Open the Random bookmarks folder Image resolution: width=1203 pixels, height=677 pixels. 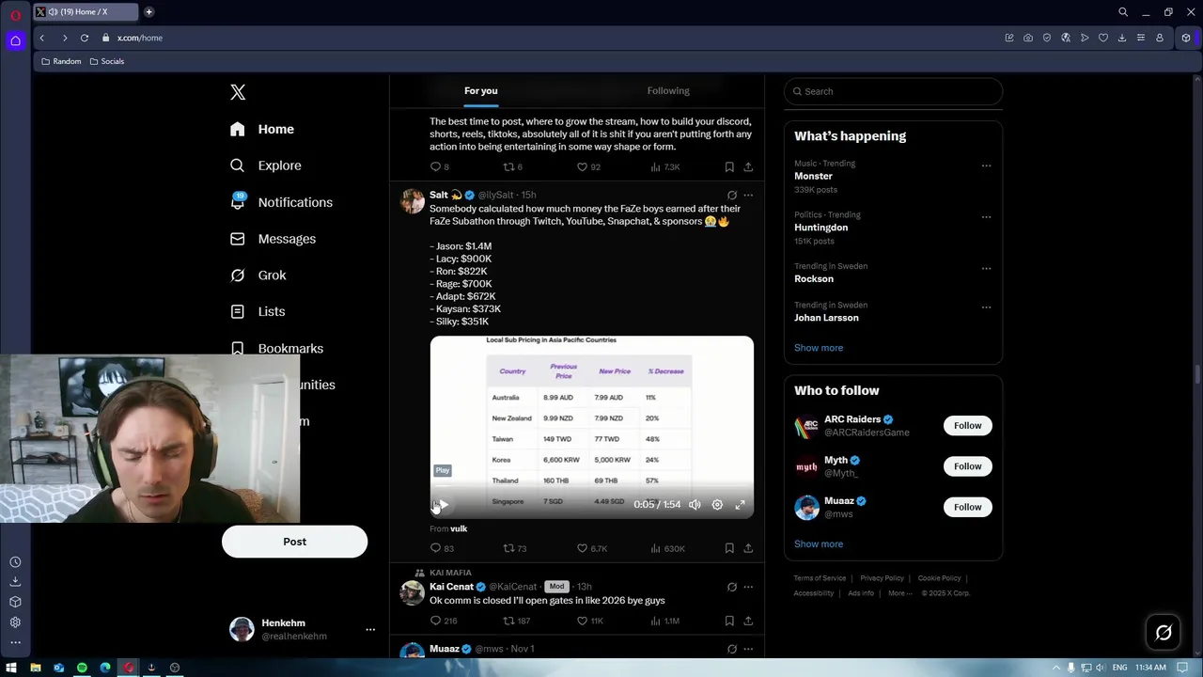click(60, 61)
